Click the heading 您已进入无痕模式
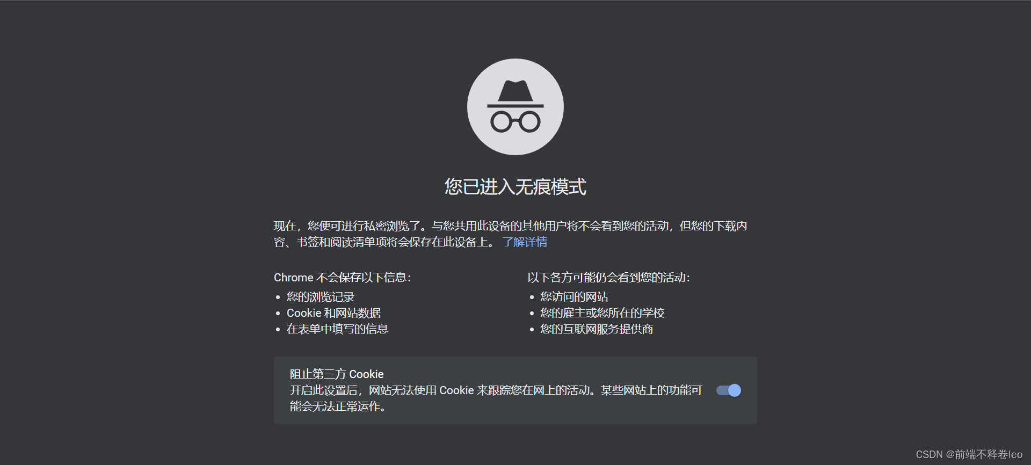This screenshot has width=1031, height=465. coord(515,187)
